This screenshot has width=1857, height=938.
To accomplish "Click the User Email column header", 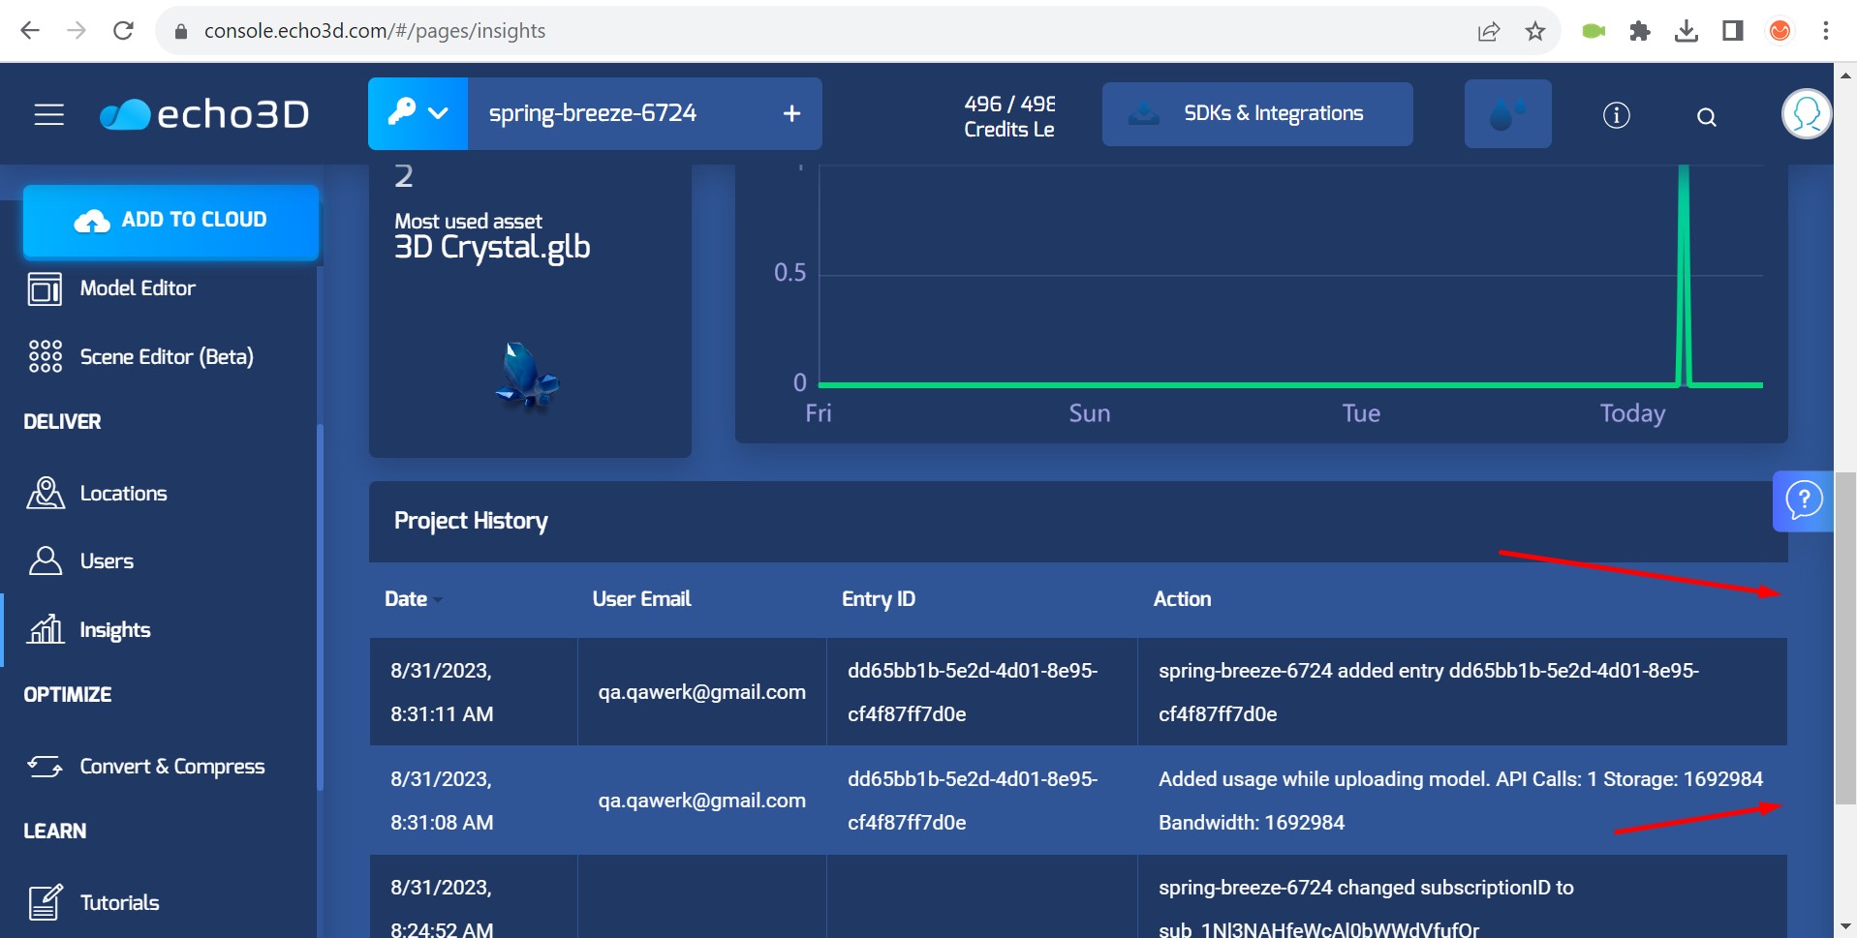I will [641, 599].
